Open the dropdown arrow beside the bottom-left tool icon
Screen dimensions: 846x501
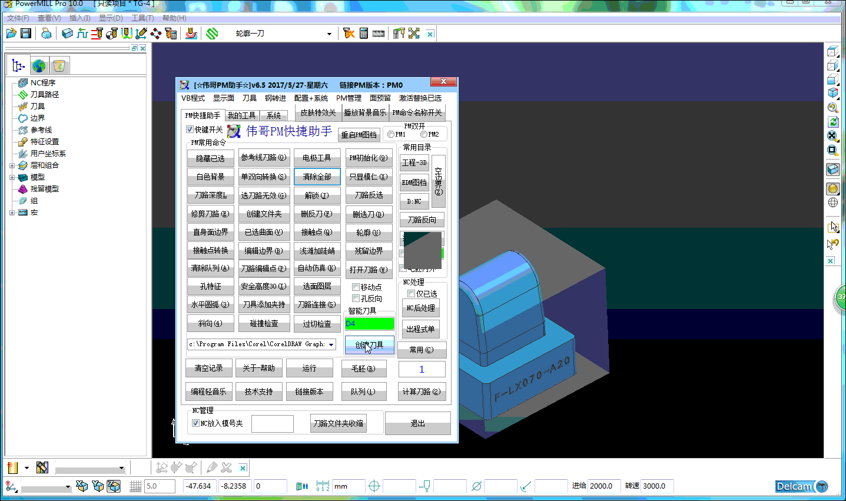point(26,468)
